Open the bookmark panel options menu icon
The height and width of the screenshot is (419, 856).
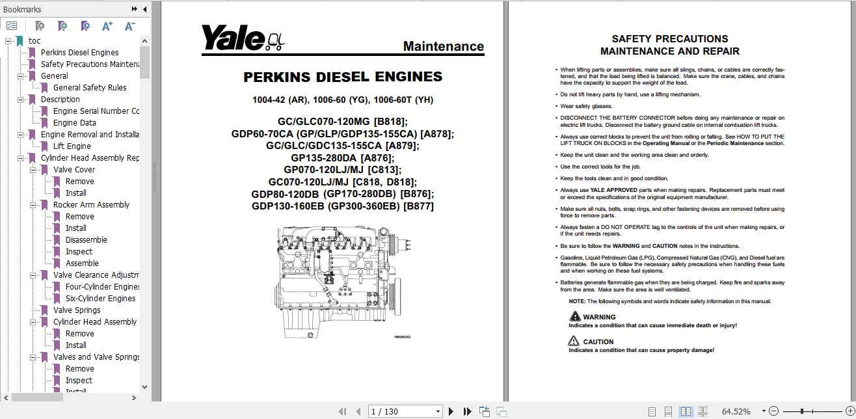(x=12, y=25)
